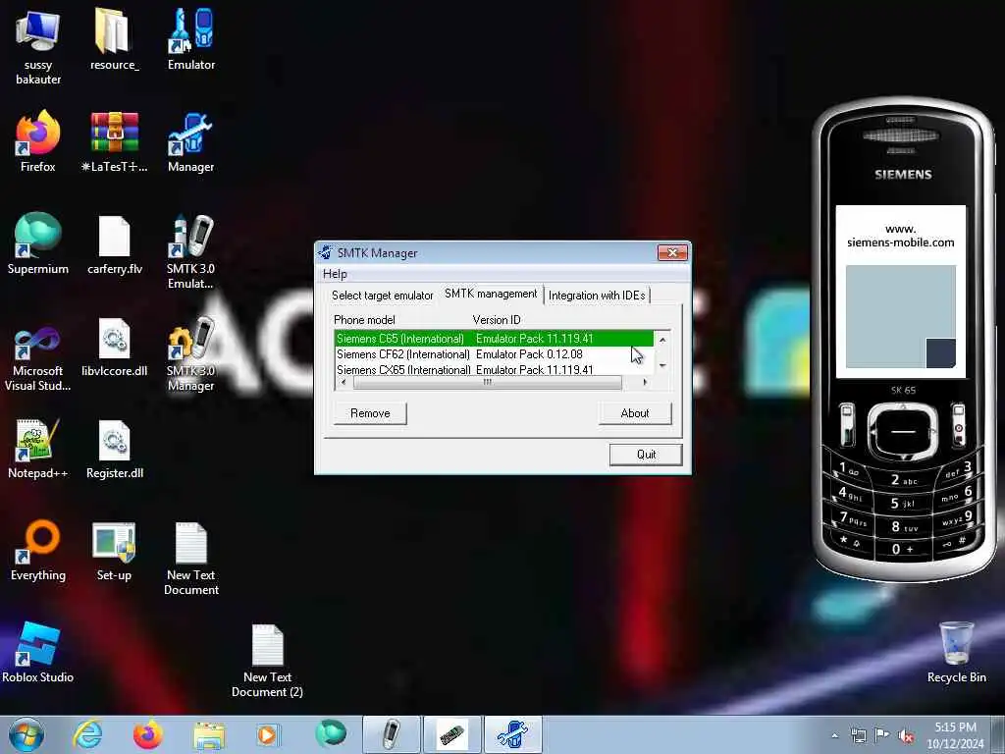Select the Register.dll file

[114, 449]
